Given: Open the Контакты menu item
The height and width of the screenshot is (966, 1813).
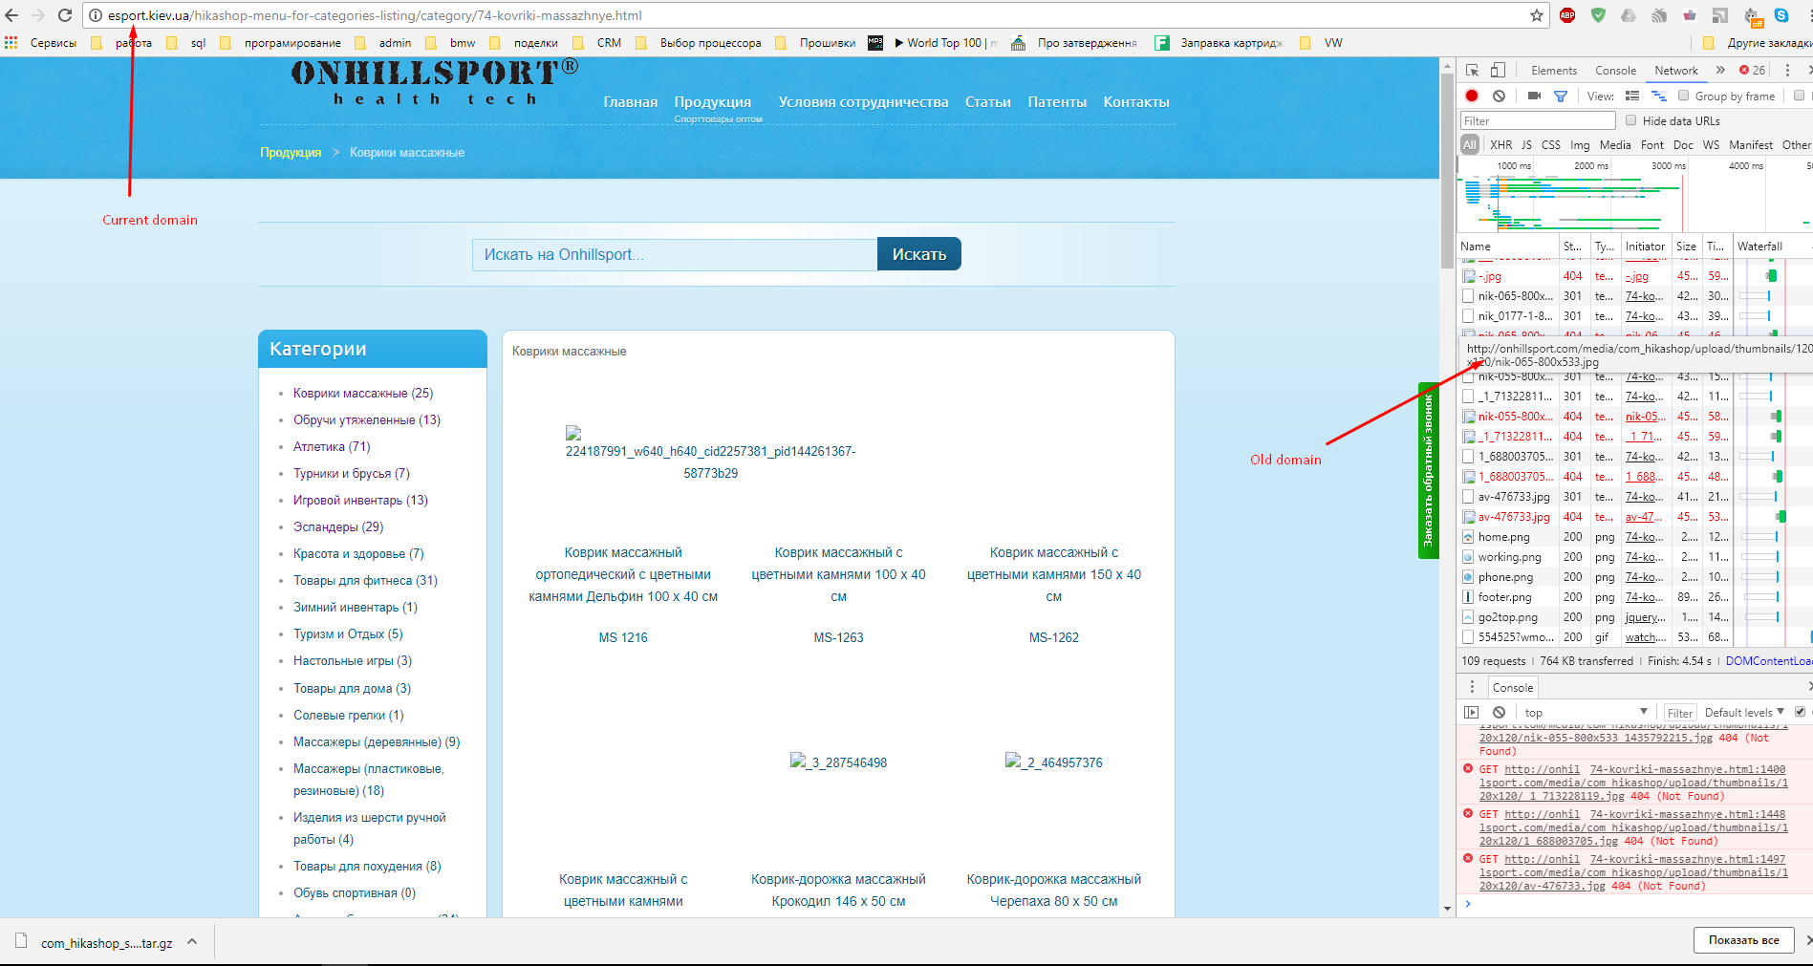Looking at the screenshot, I should click(1135, 102).
